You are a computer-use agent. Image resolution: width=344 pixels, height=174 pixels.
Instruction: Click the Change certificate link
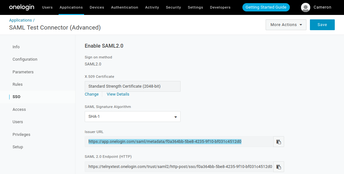(x=91, y=94)
